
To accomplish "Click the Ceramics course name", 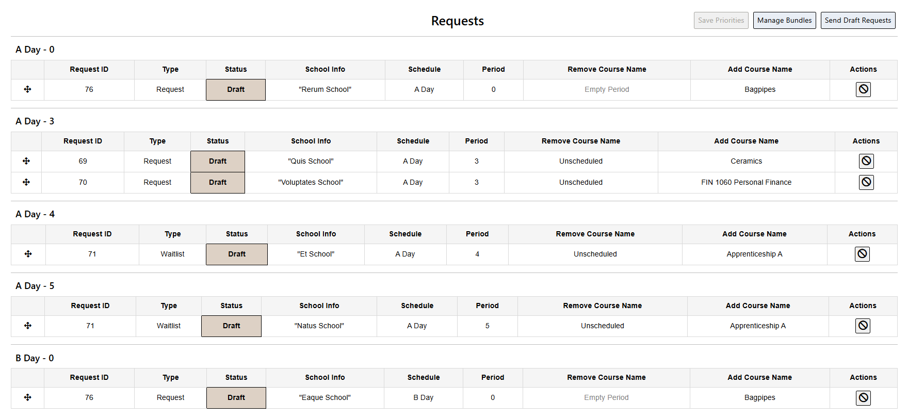I will click(x=746, y=161).
